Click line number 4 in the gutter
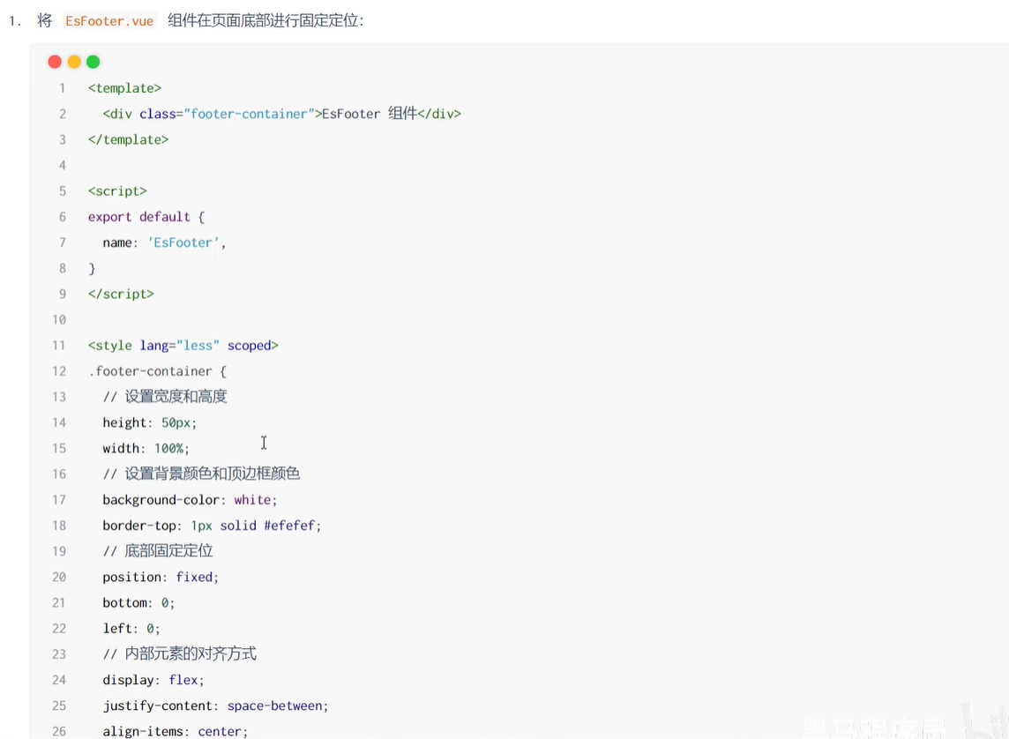The width and height of the screenshot is (1009, 739). (63, 165)
